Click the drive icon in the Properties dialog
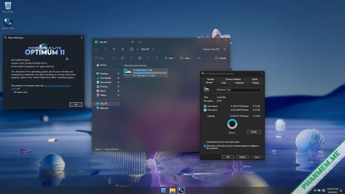 pos(206,89)
